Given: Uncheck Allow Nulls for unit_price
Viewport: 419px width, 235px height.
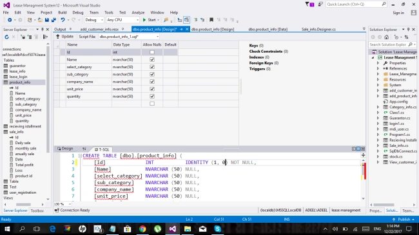Looking at the screenshot, I should click(x=152, y=89).
